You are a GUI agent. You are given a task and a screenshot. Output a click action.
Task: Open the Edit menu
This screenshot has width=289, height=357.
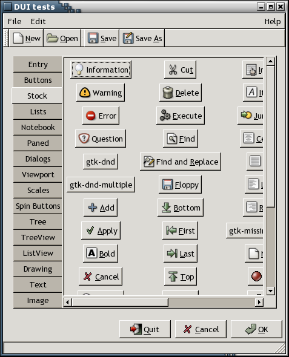(x=38, y=21)
